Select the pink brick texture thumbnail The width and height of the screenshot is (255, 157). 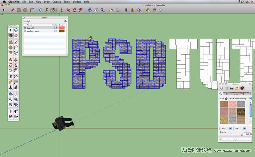click(x=232, y=104)
